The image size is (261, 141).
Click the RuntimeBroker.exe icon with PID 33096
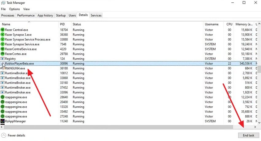2,92
